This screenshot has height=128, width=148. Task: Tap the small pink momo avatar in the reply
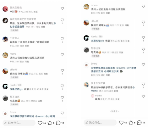(93, 96)
